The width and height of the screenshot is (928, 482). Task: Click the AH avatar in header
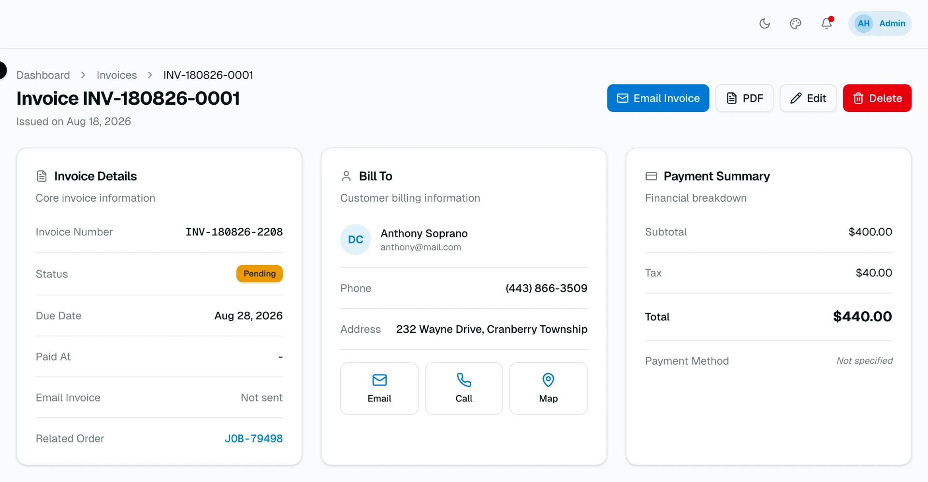(864, 23)
